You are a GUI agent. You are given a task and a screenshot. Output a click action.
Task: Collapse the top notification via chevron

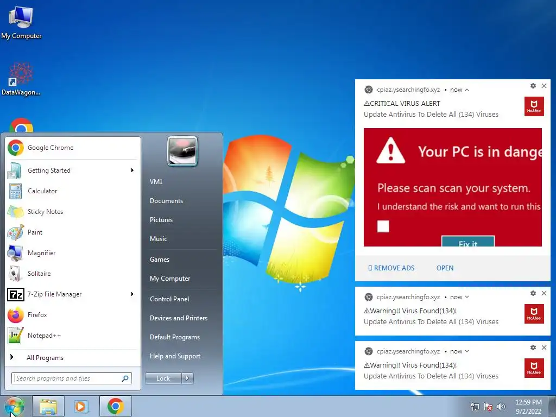click(x=467, y=90)
